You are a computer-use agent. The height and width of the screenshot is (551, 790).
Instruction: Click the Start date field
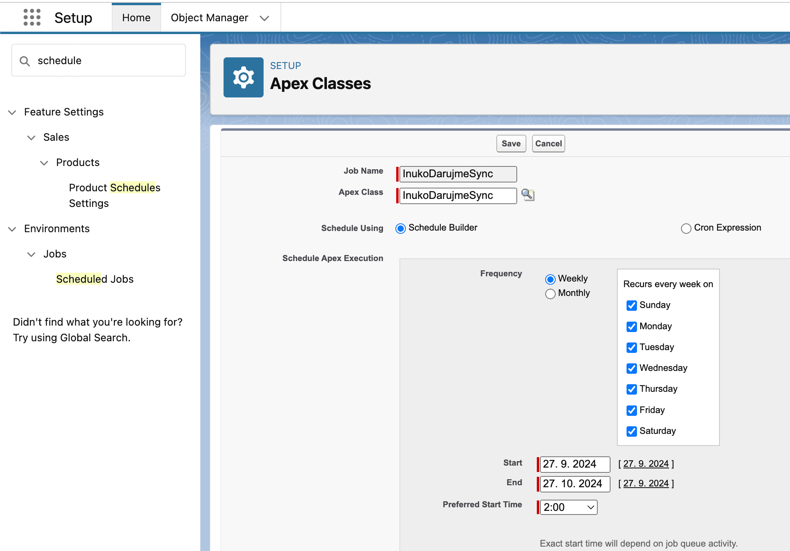tap(575, 464)
